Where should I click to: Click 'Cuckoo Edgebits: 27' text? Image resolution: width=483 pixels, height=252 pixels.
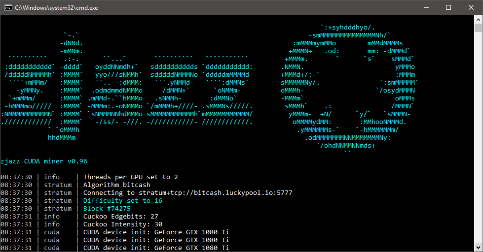(x=121, y=217)
